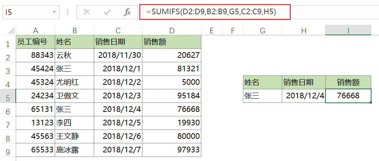Click the Enter checkmark formula button

point(107,12)
